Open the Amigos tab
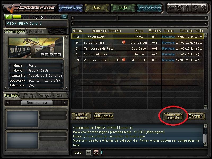Screen dimensions: 212x159 (45, 95)
